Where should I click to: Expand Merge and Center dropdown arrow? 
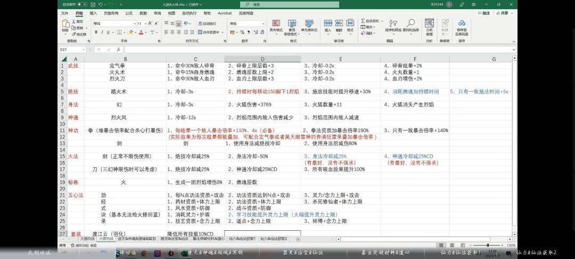pyautogui.click(x=223, y=33)
